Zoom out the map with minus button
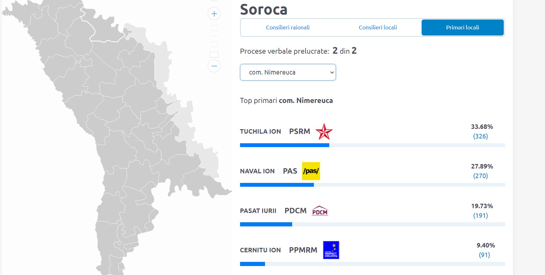 pyautogui.click(x=214, y=66)
